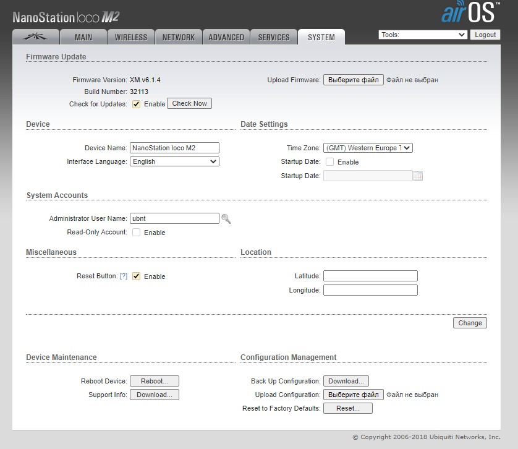
Task: Click the Startup Date text field
Action: pyautogui.click(x=368, y=176)
